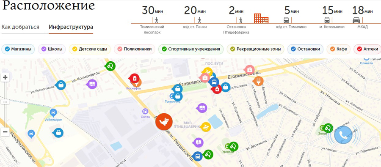
Task: Open the Инфраструктура tab
Action: pyautogui.click(x=71, y=27)
